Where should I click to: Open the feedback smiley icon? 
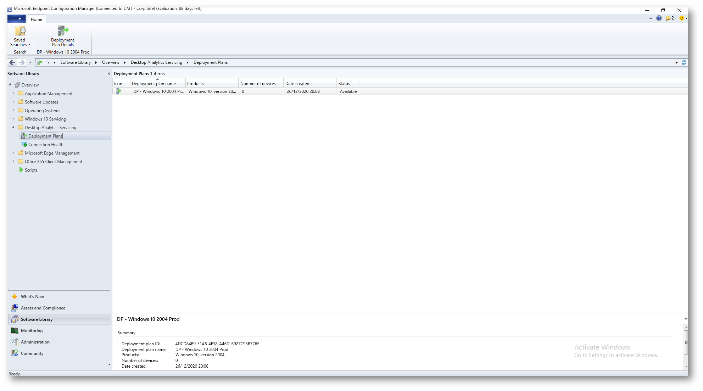pos(682,18)
